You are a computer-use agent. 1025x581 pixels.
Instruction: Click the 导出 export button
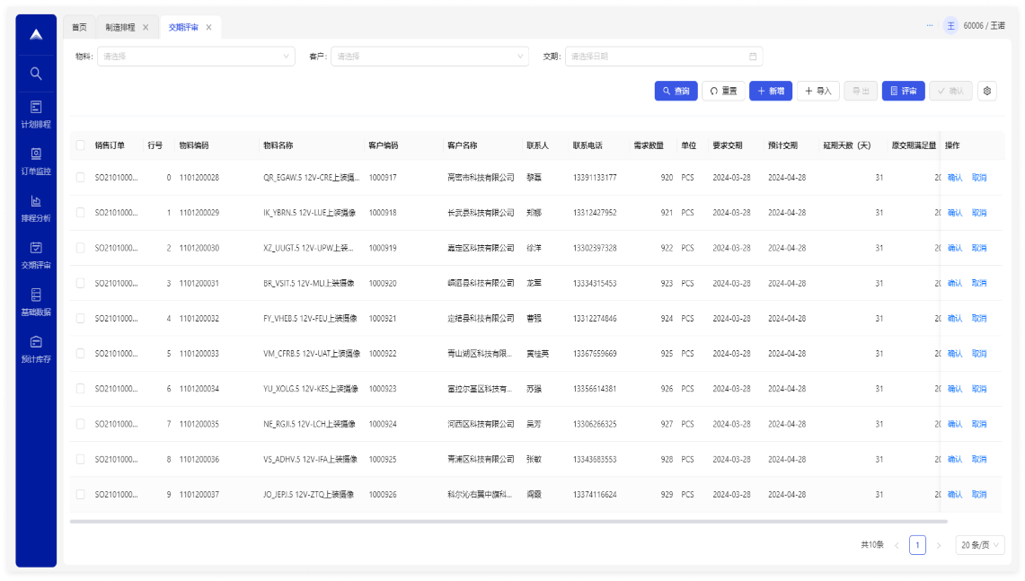861,91
